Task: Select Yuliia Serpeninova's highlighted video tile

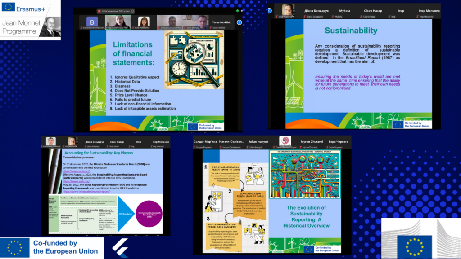Action: click(118, 22)
